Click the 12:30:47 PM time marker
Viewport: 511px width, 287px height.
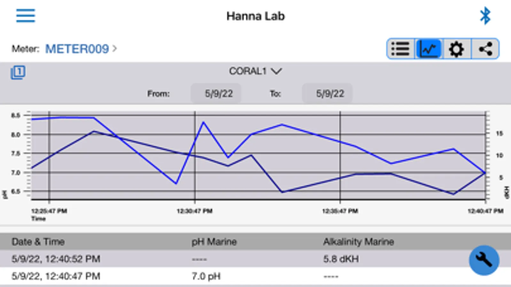pos(195,211)
